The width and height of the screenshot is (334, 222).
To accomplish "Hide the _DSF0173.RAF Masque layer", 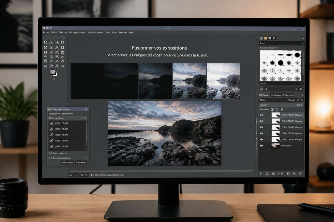I will pyautogui.click(x=261, y=121).
